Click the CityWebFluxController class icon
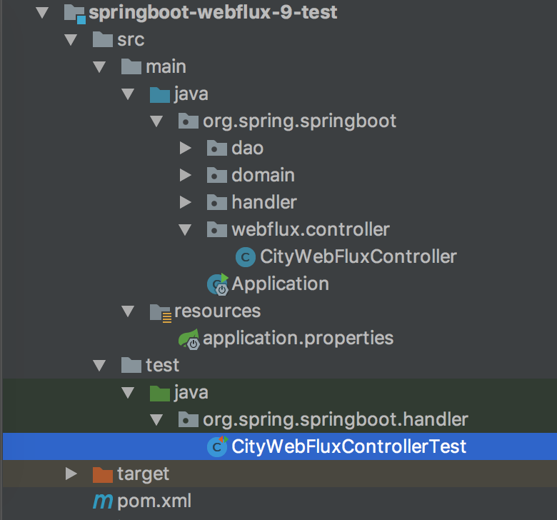Viewport: 557px width, 520px height. pyautogui.click(x=245, y=256)
